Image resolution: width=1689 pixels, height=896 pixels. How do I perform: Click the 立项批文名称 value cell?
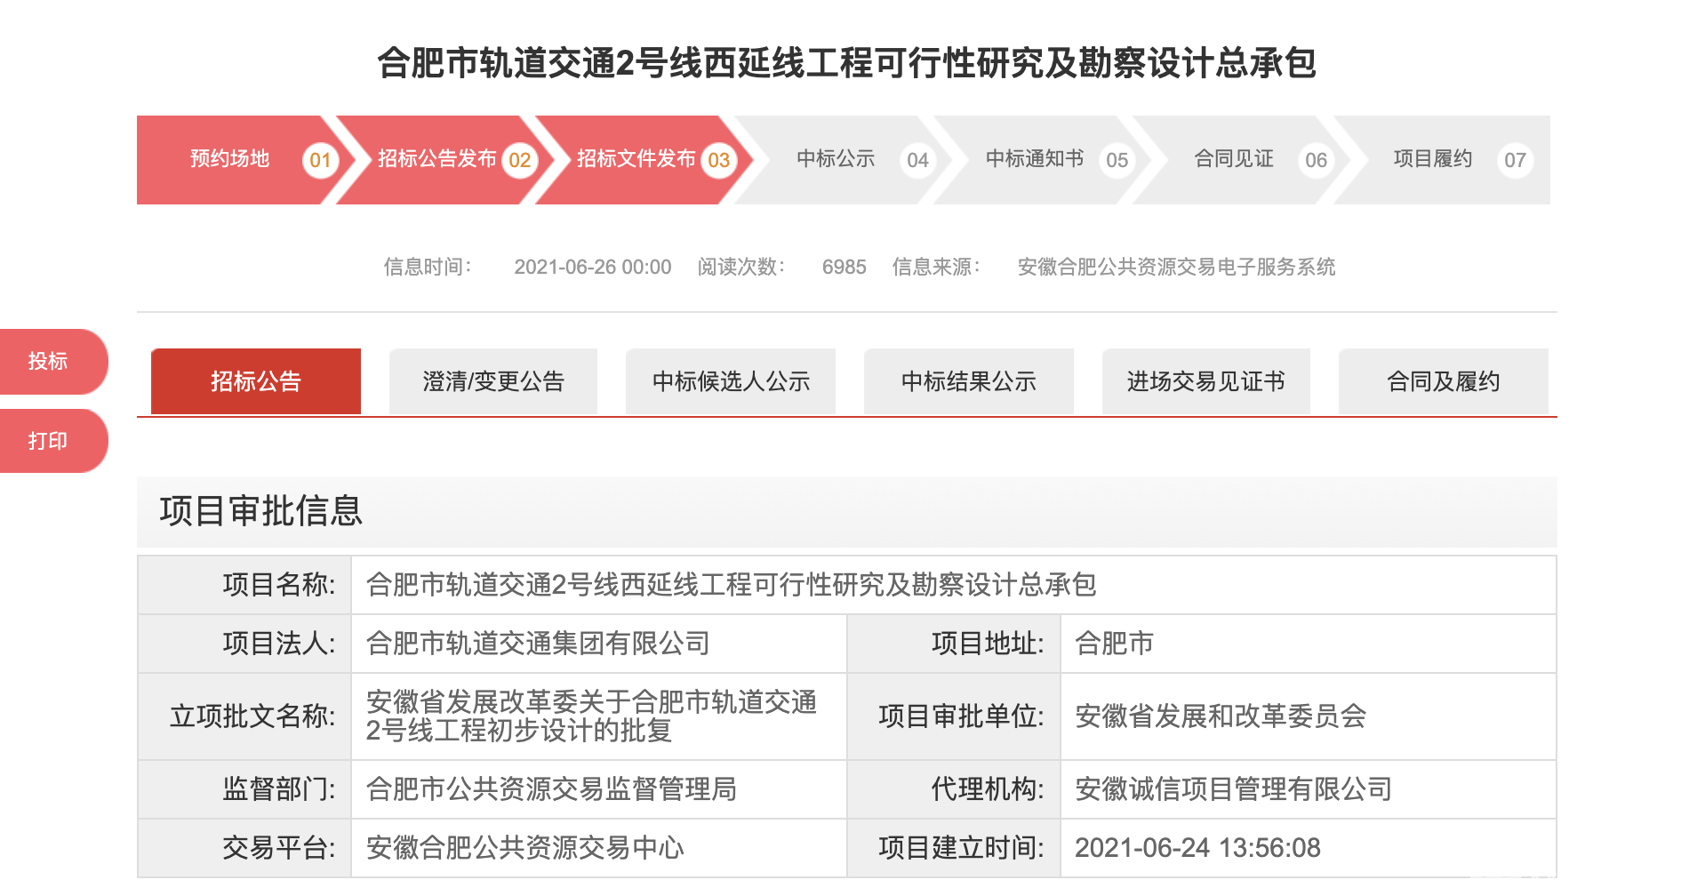[599, 716]
